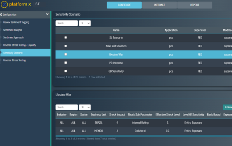Enable the GB Sensitivity checkbox
The image size is (232, 146).
pyautogui.click(x=66, y=71)
